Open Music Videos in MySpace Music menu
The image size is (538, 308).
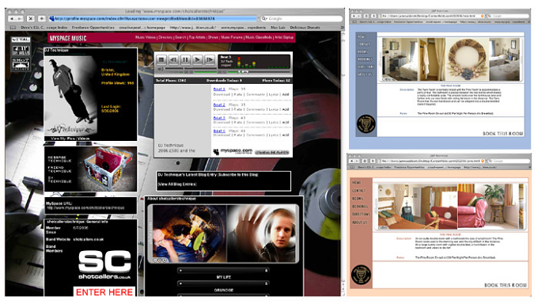click(146, 37)
